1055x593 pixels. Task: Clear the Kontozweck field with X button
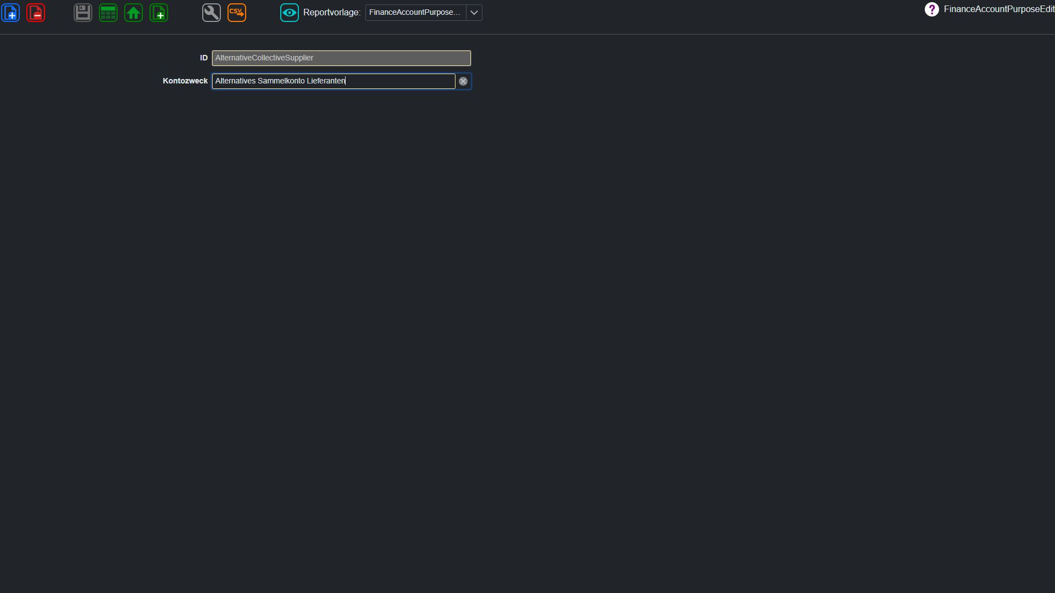463,81
